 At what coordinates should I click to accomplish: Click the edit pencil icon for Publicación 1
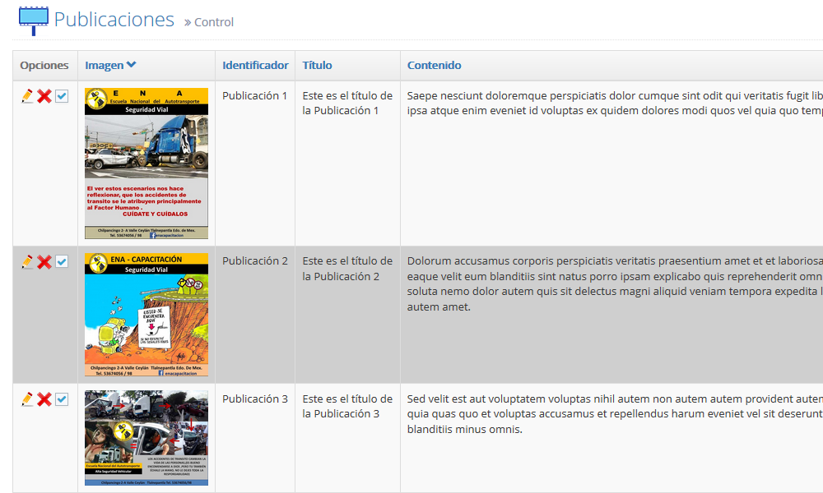(27, 96)
